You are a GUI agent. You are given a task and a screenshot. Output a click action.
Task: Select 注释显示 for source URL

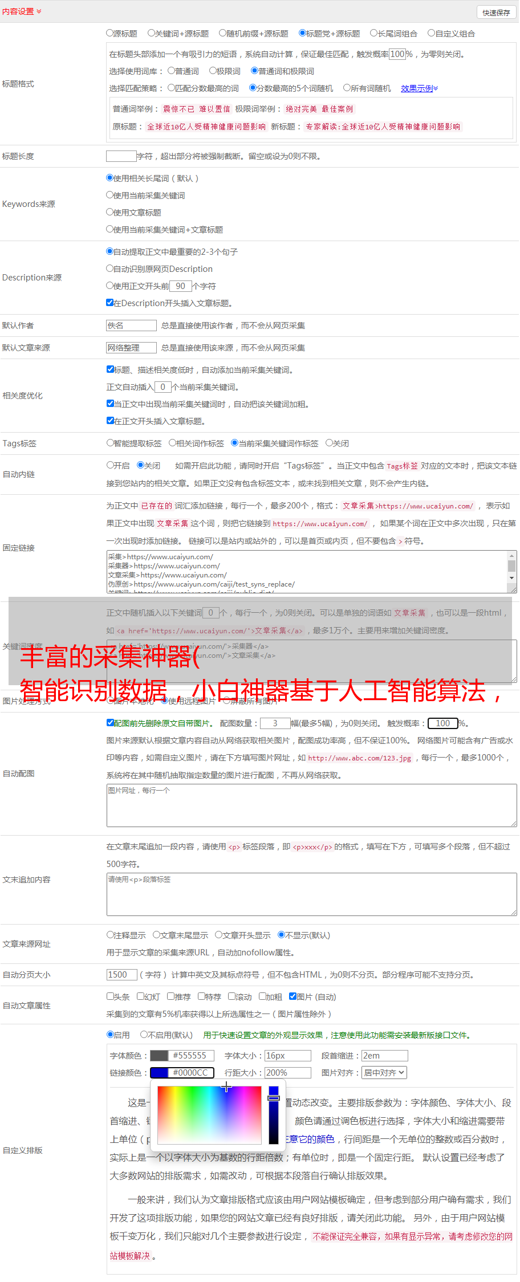coord(110,935)
